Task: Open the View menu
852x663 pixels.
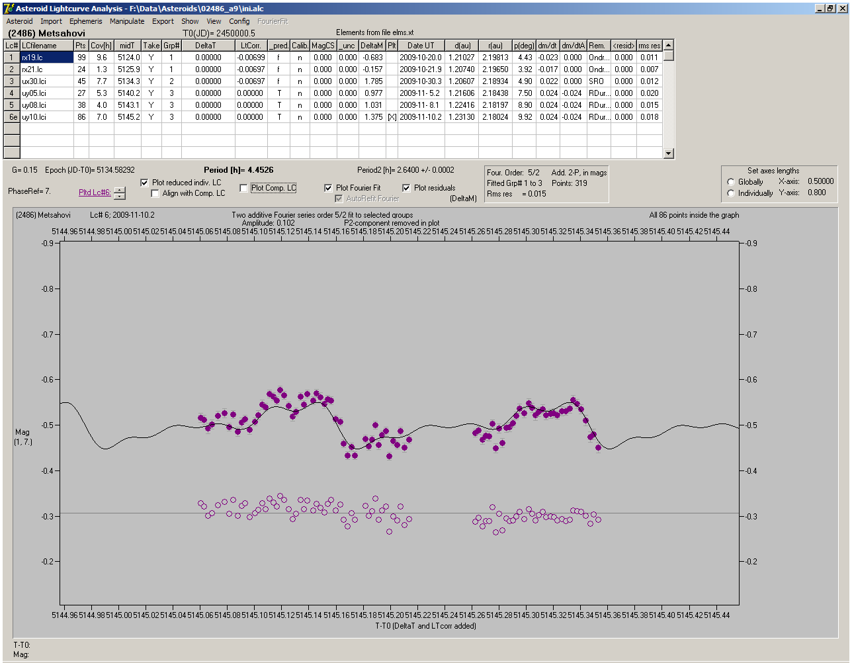Action: coord(214,21)
